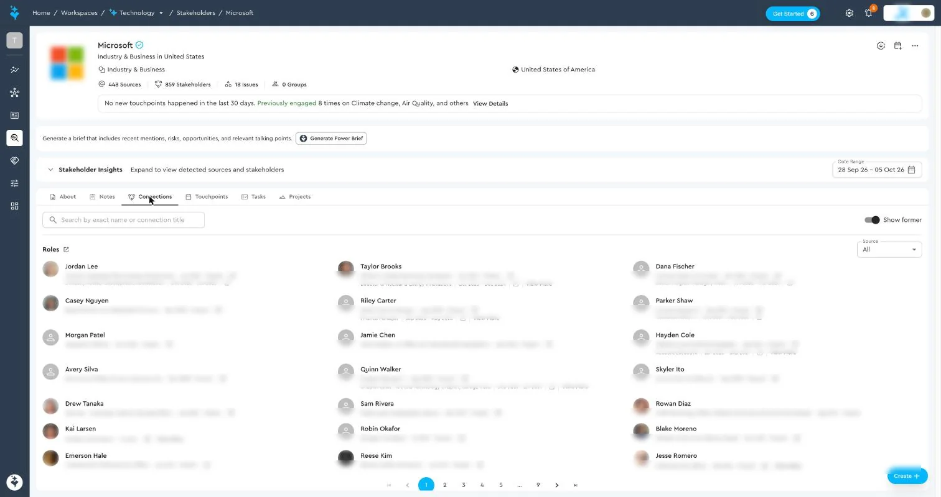
Task: Click Emerson Hale avatar photo
Action: [x=50, y=458]
